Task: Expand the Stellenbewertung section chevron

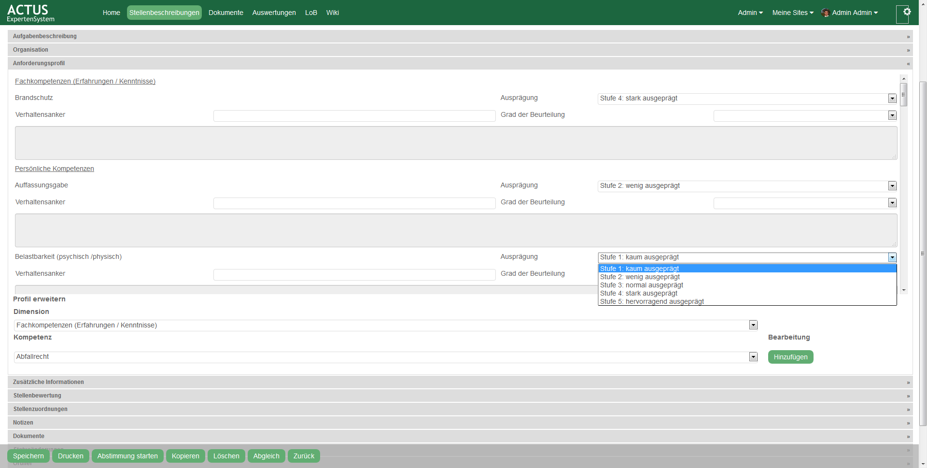Action: tap(908, 396)
